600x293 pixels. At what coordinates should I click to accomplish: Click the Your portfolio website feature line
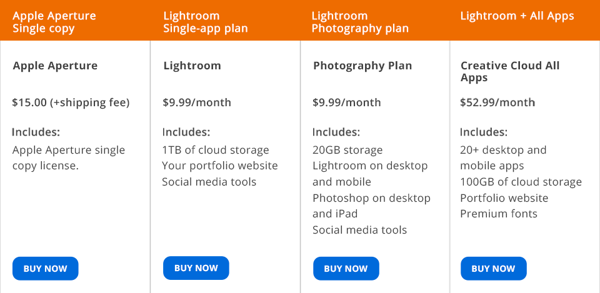coord(220,166)
